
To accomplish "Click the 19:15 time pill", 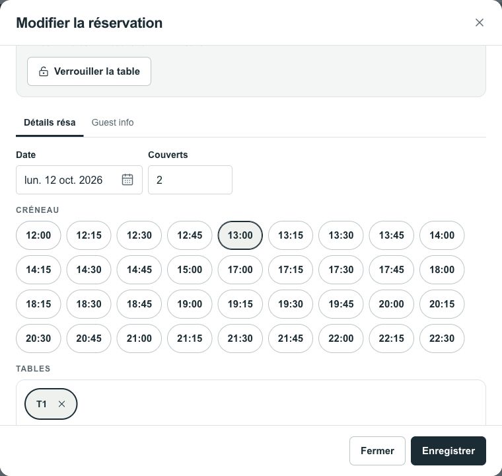I will coord(240,304).
